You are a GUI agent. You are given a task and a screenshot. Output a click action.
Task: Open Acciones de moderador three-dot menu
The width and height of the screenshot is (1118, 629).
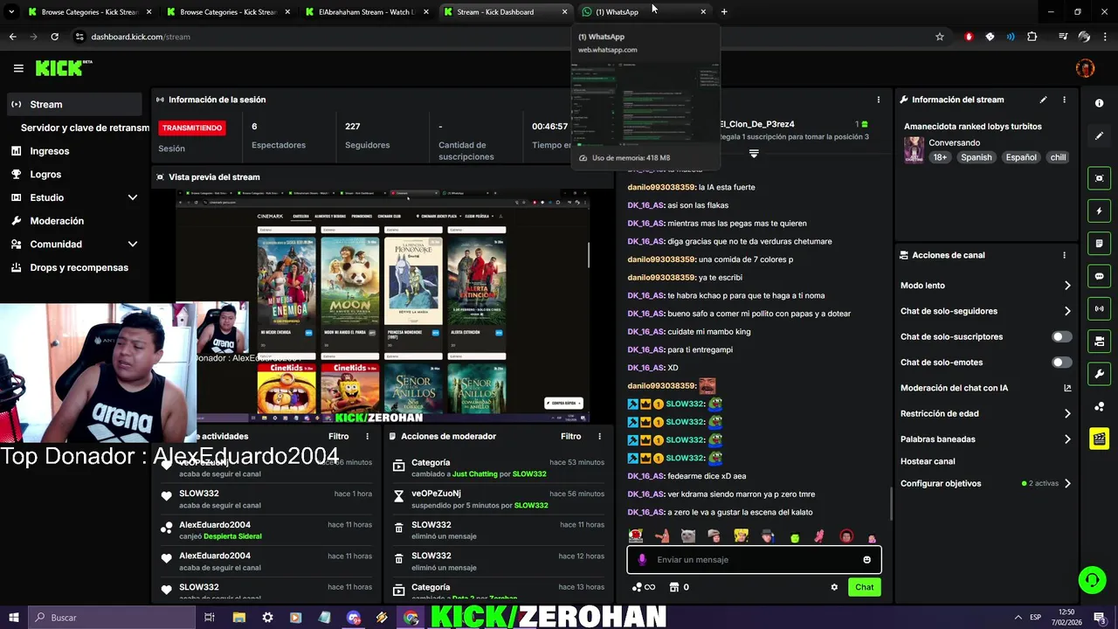point(599,436)
